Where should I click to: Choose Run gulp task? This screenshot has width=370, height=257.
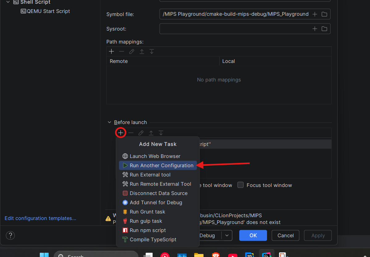(x=158, y=221)
